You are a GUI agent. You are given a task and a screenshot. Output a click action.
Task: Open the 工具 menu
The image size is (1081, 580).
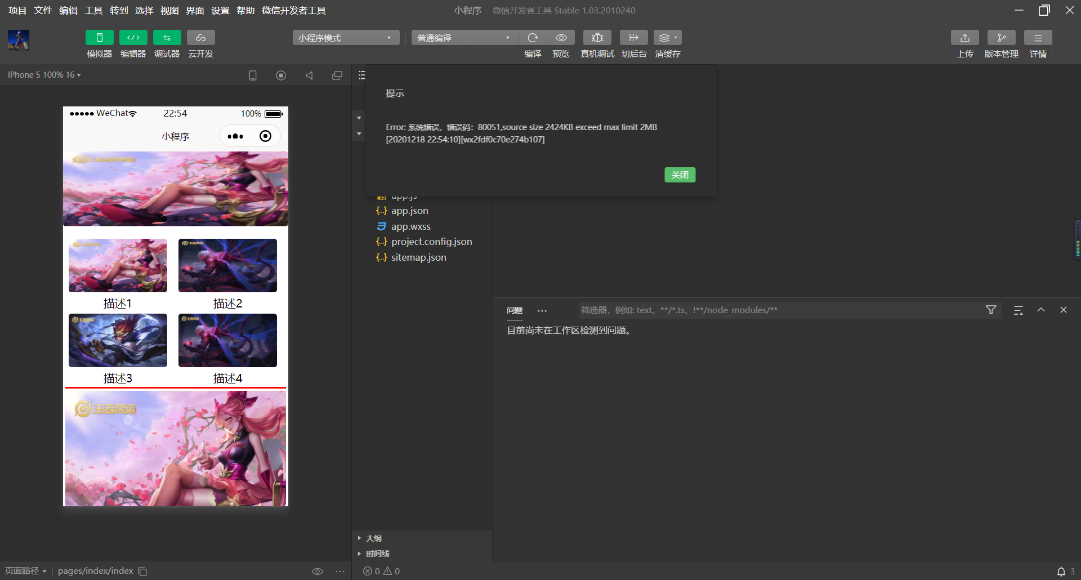pyautogui.click(x=93, y=11)
